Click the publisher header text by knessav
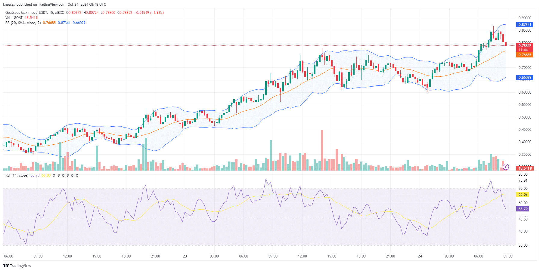 click(x=54, y=4)
